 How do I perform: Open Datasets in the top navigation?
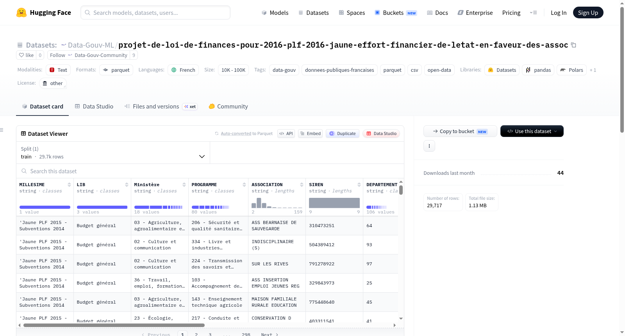coord(313,12)
